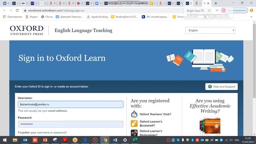Open the 461 отелей рядом bookmark
This screenshot has height=144, width=256.
[155, 17]
